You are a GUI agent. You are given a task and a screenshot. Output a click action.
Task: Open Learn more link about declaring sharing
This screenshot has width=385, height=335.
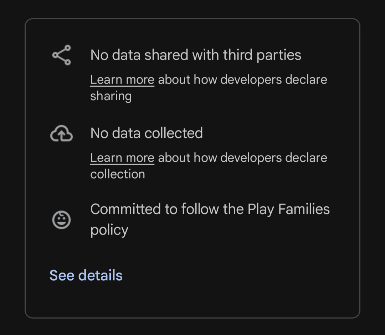pos(122,80)
